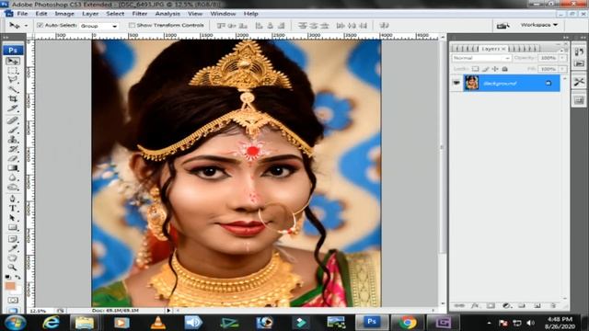Toggle Quick Mask mode

tap(13, 301)
